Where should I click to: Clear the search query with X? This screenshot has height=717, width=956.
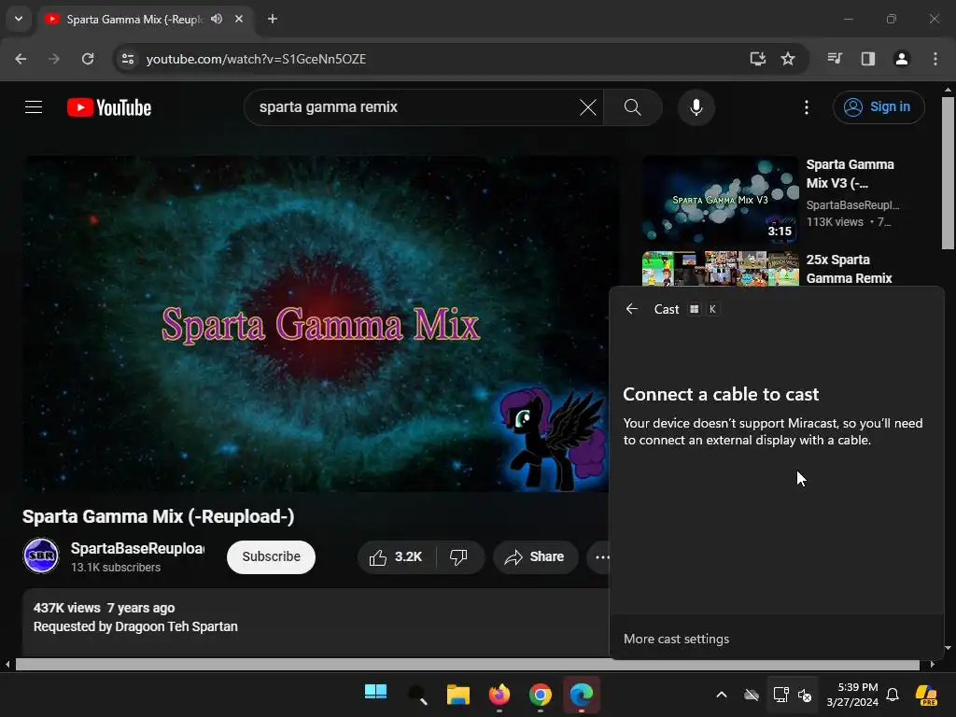[x=588, y=107]
